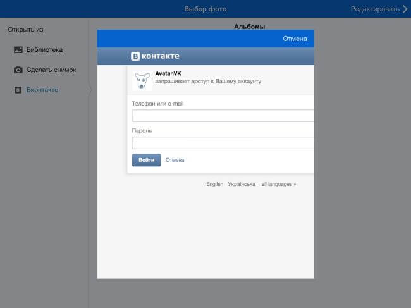
Task: Select Сделать снимок option
Action: coord(51,70)
